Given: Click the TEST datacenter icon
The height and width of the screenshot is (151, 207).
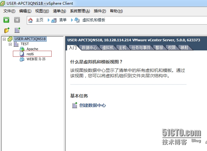Looking at the screenshot, I should tap(16, 44).
